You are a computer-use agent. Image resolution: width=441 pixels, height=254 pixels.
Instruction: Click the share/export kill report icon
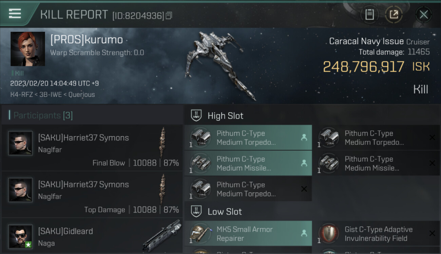coord(394,15)
